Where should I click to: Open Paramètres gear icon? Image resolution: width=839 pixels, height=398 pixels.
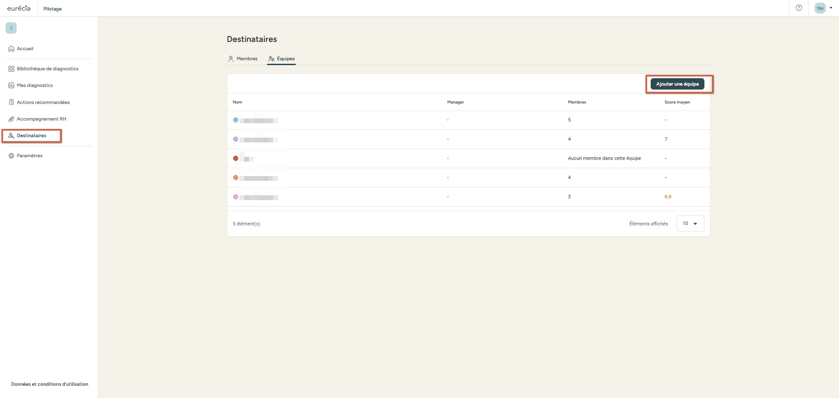click(11, 156)
